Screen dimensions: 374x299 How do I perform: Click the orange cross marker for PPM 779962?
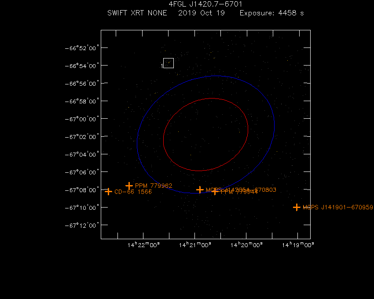click(x=129, y=186)
